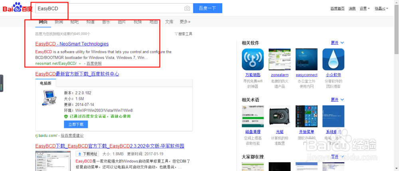The width and height of the screenshot is (399, 171).
Task: Switch to the 音乐 tab
Action: tap(106, 22)
